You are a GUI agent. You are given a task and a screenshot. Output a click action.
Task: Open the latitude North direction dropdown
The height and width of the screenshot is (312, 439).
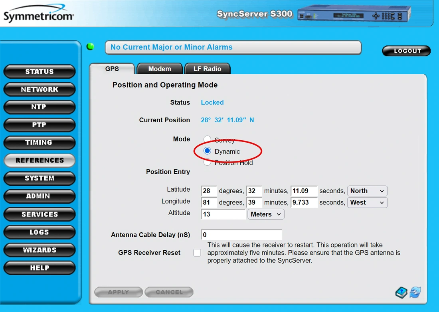[x=367, y=191]
